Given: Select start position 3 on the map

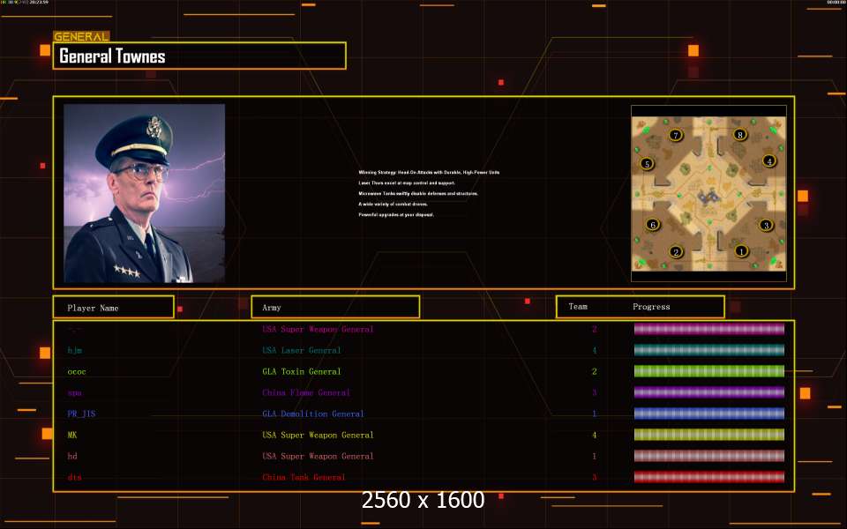Looking at the screenshot, I should tap(766, 225).
